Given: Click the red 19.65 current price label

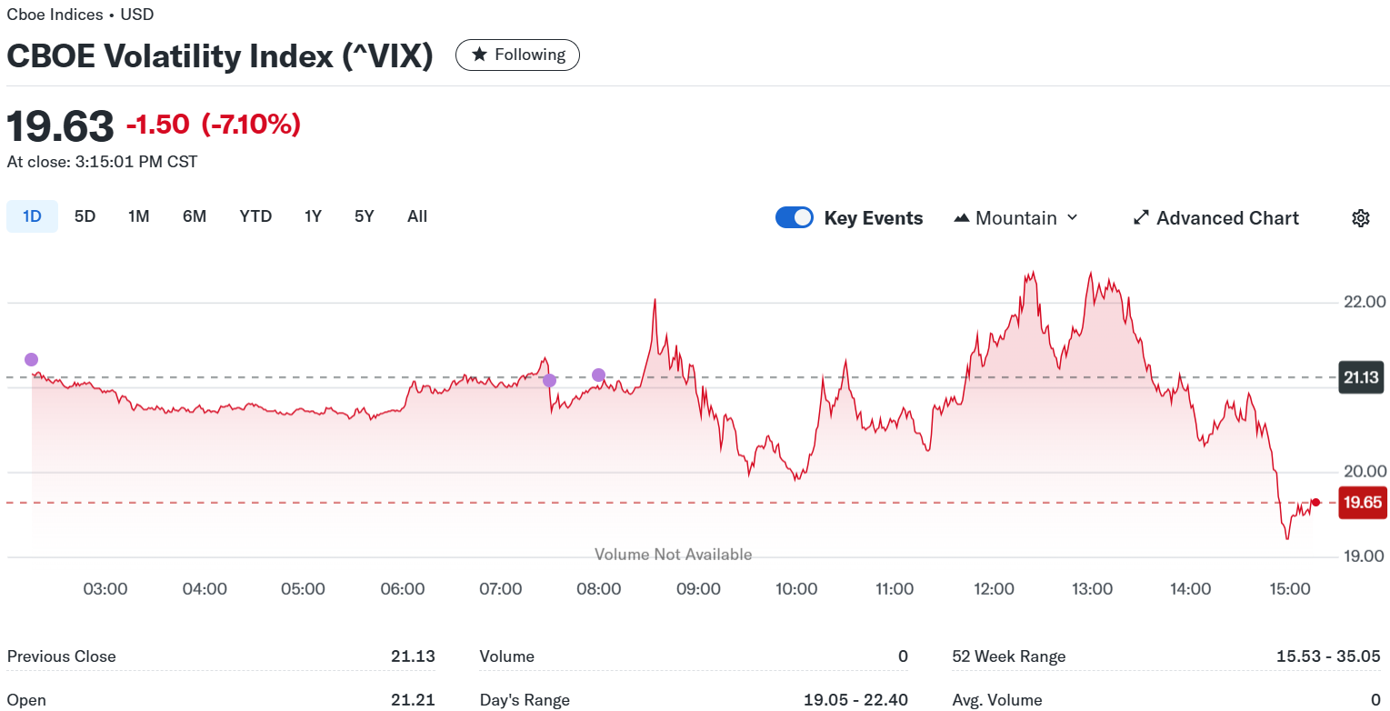Looking at the screenshot, I should pos(1362,502).
